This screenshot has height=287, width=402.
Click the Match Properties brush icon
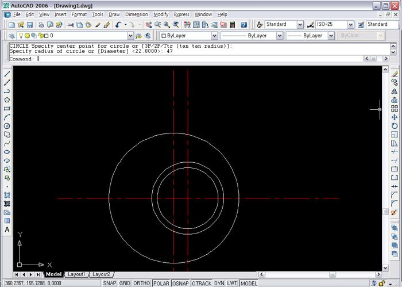point(98,25)
